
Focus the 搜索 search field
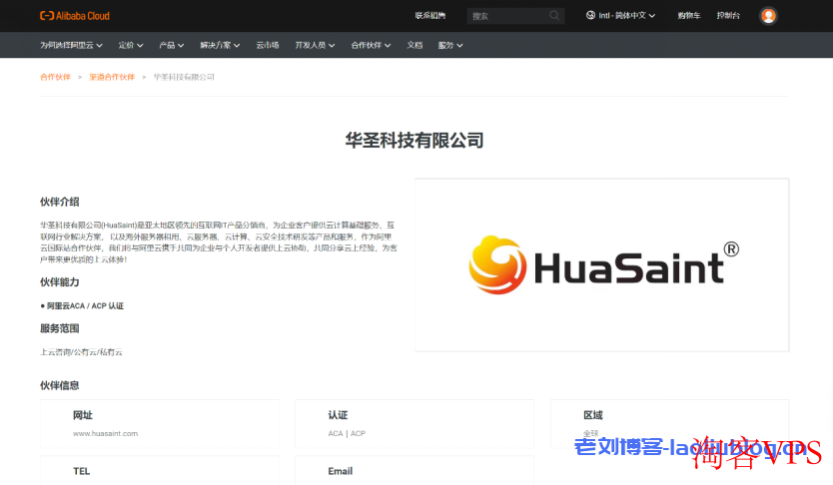[x=515, y=16]
